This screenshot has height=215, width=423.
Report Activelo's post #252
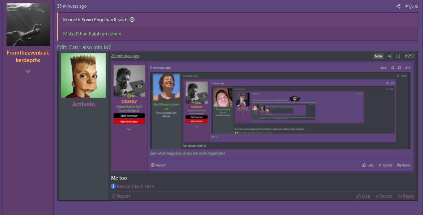(121, 196)
